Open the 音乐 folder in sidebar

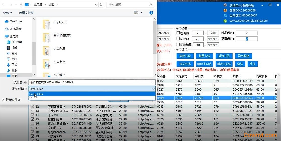(x=12, y=70)
